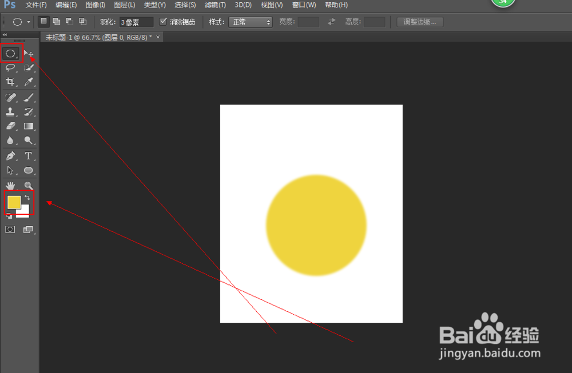The image size is (572, 373).
Task: Select the Gradient tool
Action: 29,126
